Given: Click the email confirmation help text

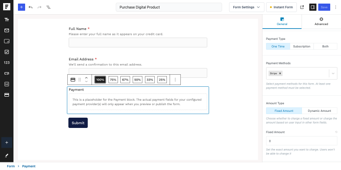Looking at the screenshot, I should coord(105,64).
